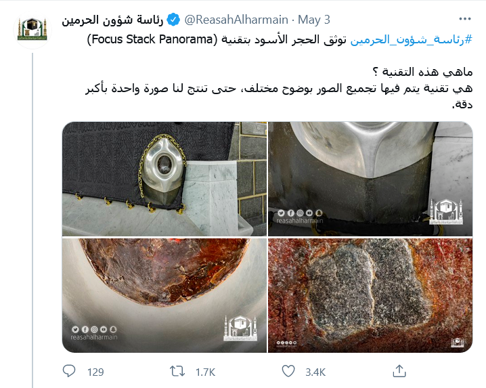Open the ReasahAlharmain profile avatar
486x388 pixels.
coord(32,30)
